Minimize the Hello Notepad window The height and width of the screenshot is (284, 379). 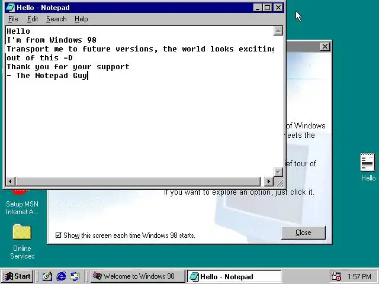pyautogui.click(x=258, y=8)
